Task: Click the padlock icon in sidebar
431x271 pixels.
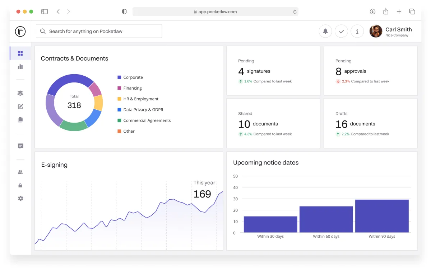Action: click(20, 185)
